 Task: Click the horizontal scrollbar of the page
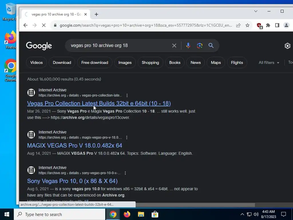(x=195, y=205)
